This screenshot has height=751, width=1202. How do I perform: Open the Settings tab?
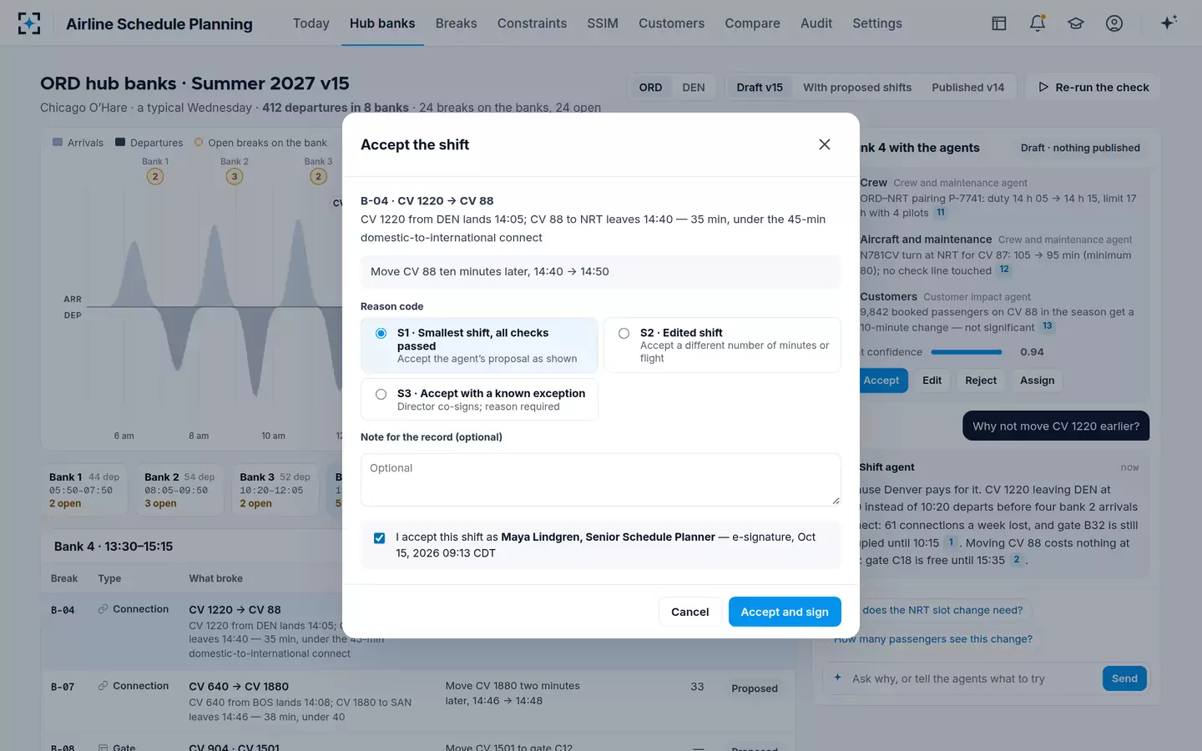click(x=877, y=23)
